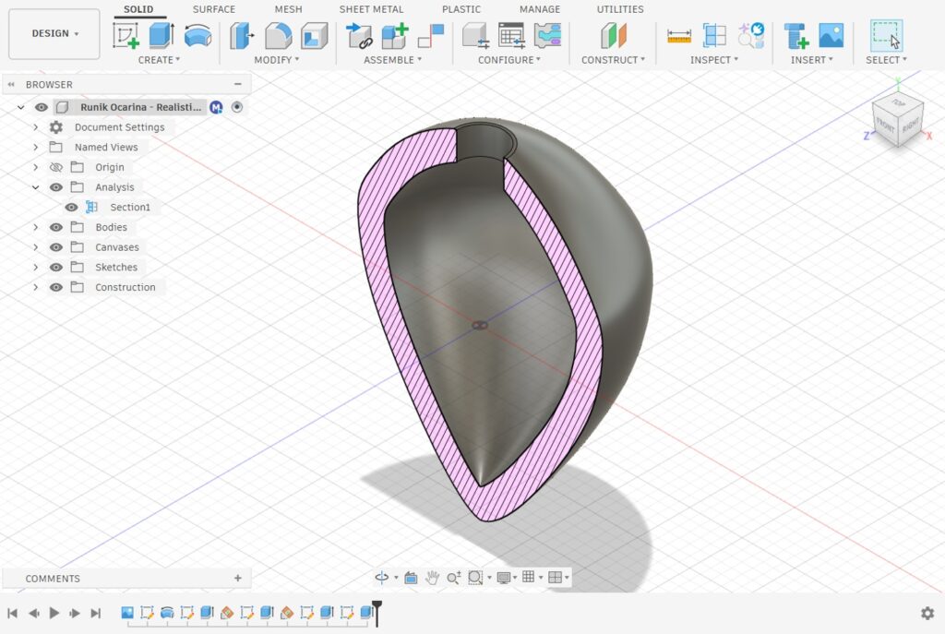The height and width of the screenshot is (634, 945).
Task: Open Grid and Snaps settings
Action: click(x=529, y=577)
